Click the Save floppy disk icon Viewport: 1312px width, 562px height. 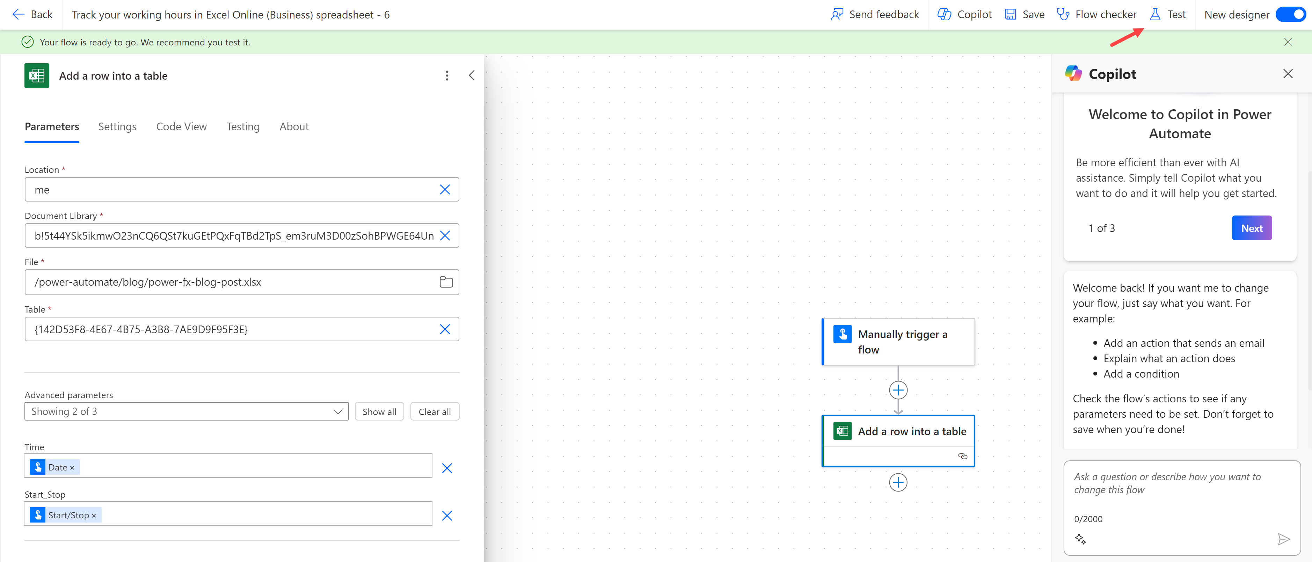tap(1011, 14)
